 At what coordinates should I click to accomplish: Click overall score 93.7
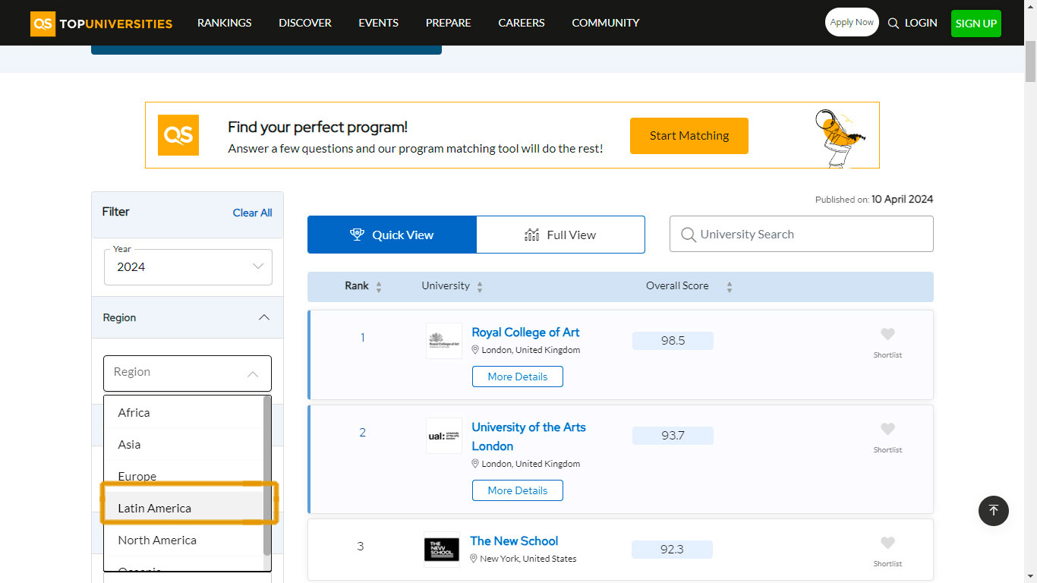pyautogui.click(x=673, y=436)
